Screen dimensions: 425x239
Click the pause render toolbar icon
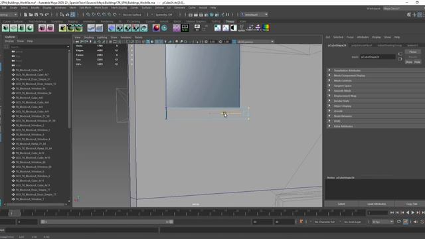tap(228, 15)
